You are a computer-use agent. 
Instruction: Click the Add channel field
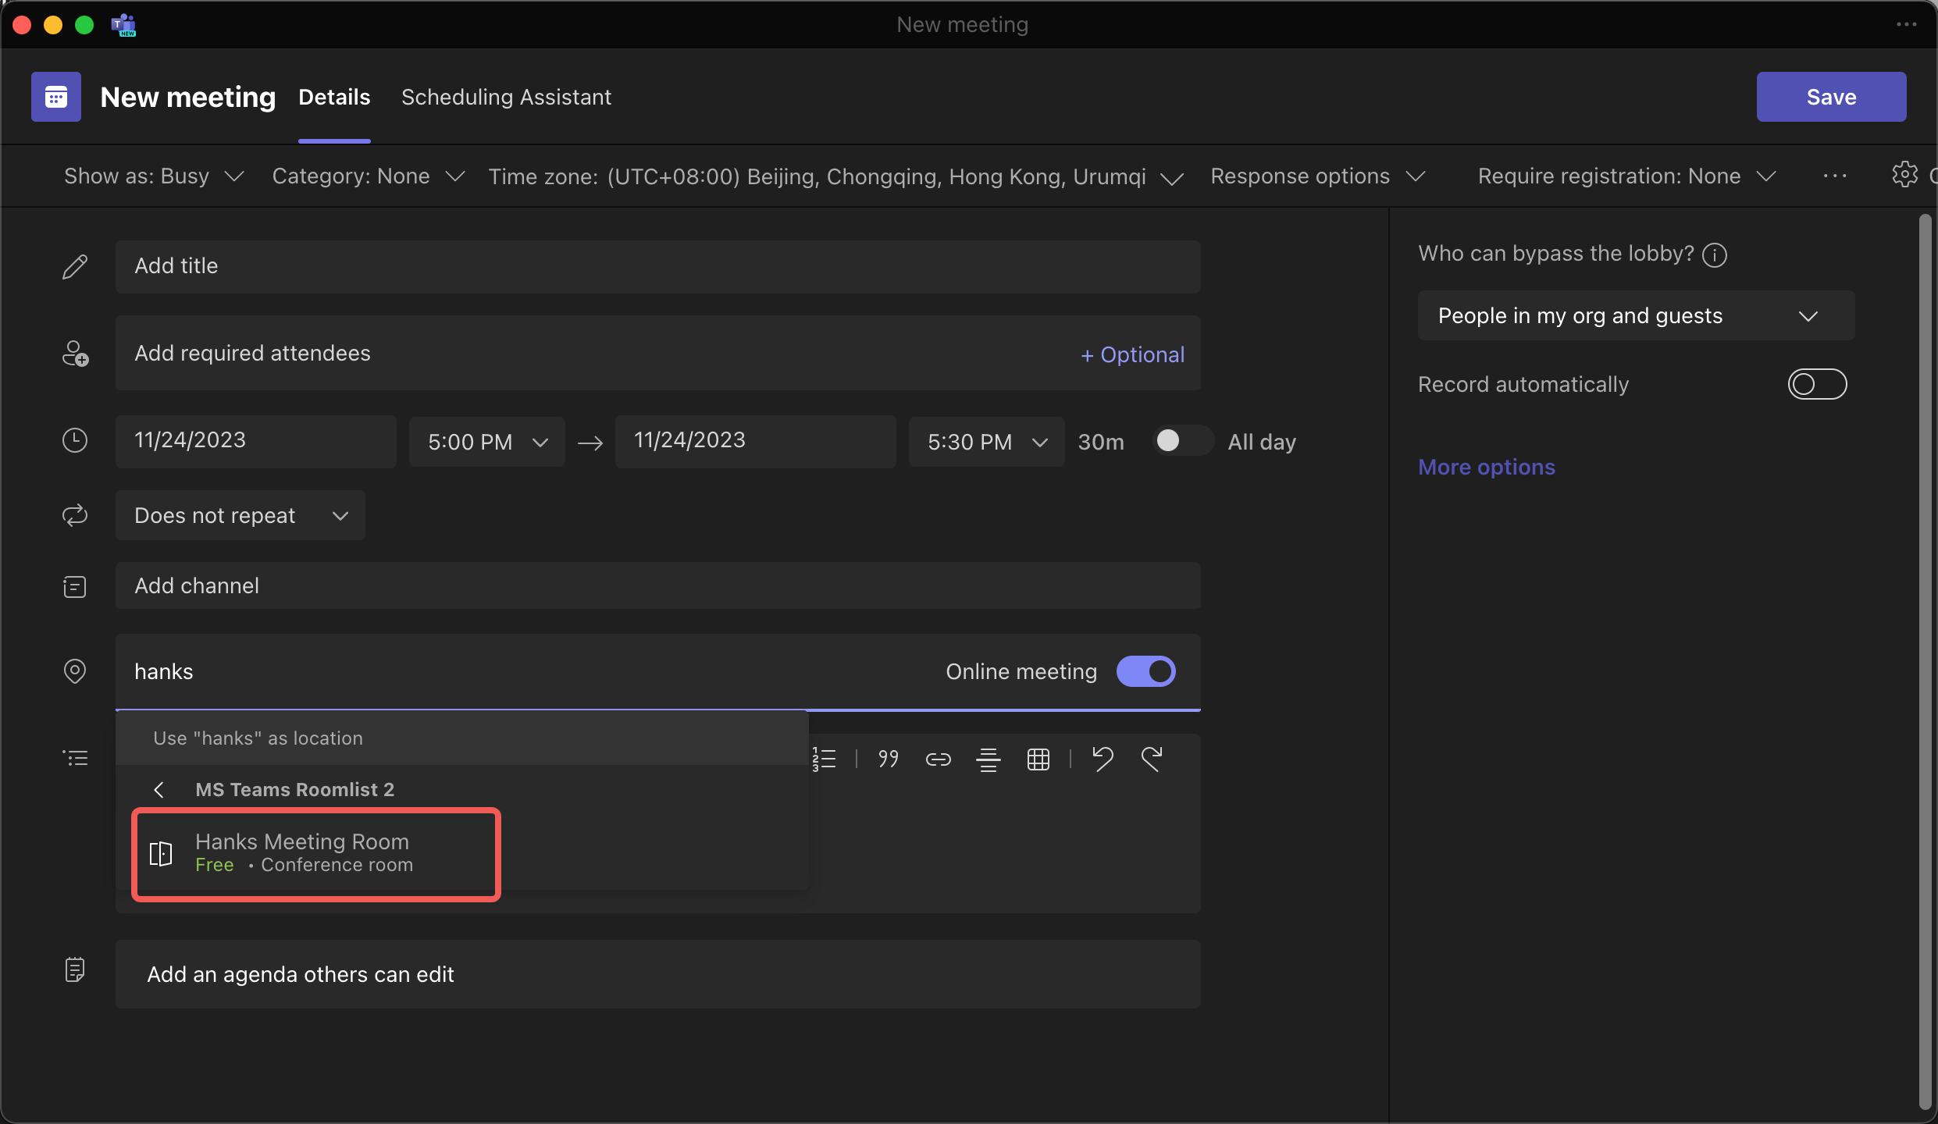658,585
